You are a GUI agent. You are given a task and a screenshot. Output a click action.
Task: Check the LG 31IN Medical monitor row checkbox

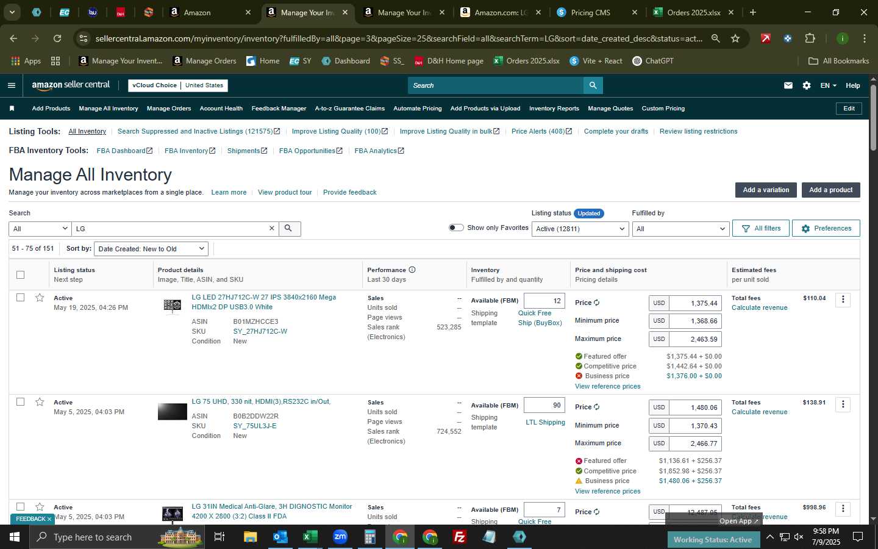click(x=20, y=506)
